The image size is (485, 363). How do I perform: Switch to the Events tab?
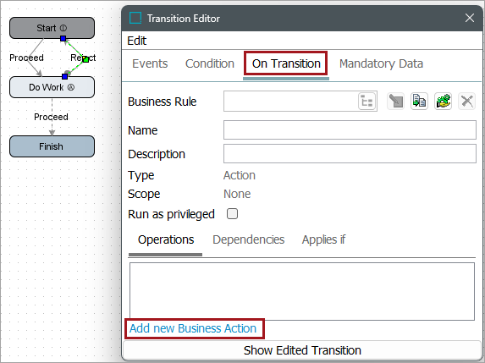[x=150, y=63]
